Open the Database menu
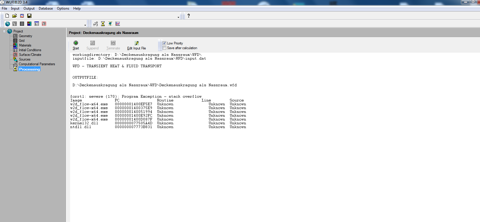480x222 pixels. pyautogui.click(x=46, y=8)
